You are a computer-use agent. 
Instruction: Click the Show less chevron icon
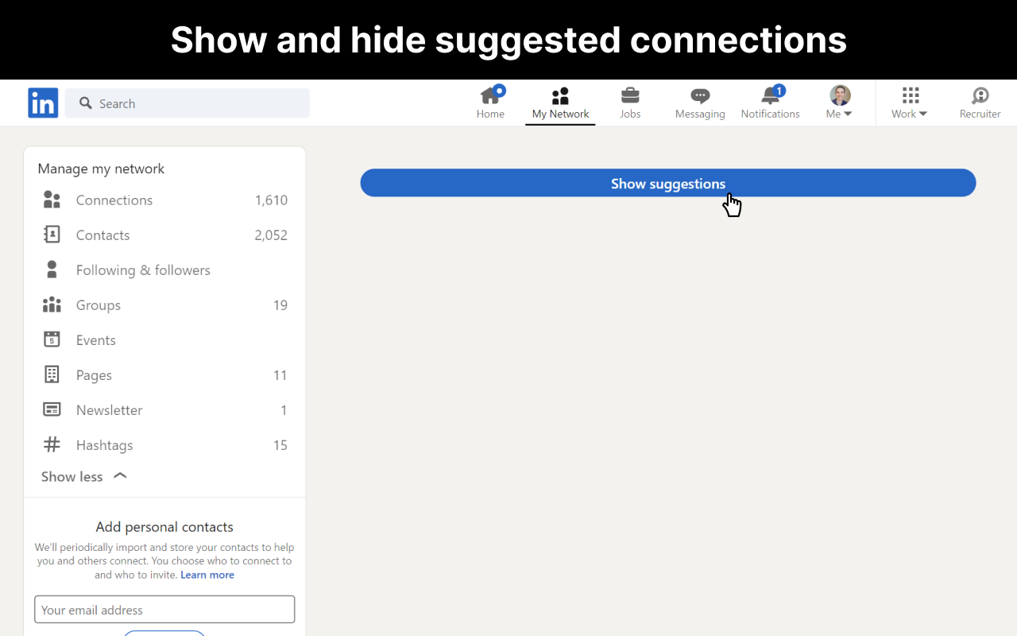click(x=120, y=475)
